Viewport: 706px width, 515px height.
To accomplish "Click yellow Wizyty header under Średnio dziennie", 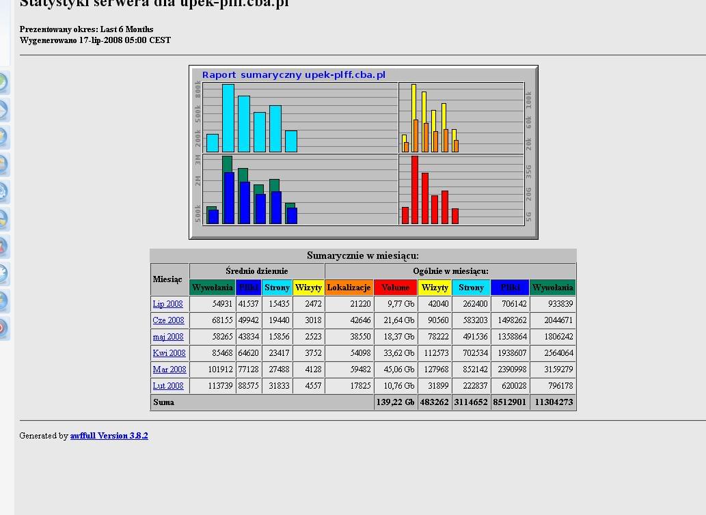I will tap(308, 288).
